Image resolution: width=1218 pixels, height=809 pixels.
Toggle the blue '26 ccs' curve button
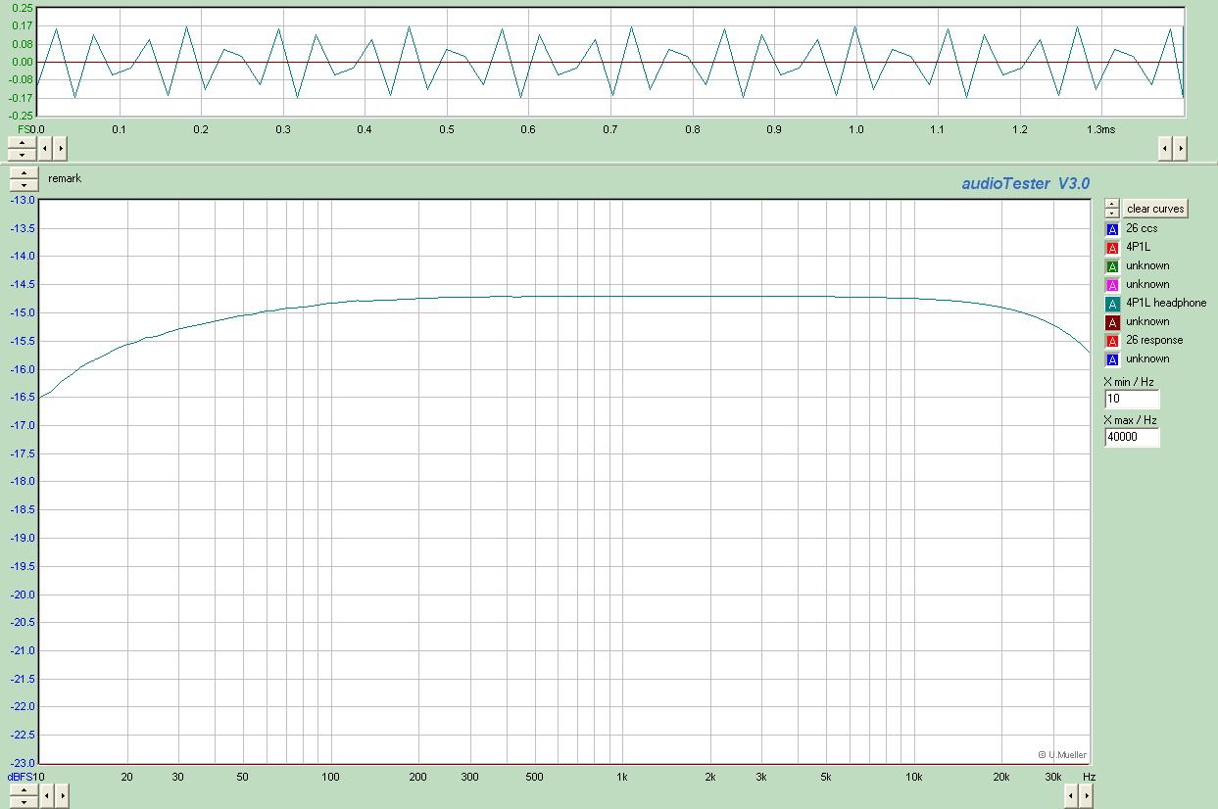(1112, 229)
